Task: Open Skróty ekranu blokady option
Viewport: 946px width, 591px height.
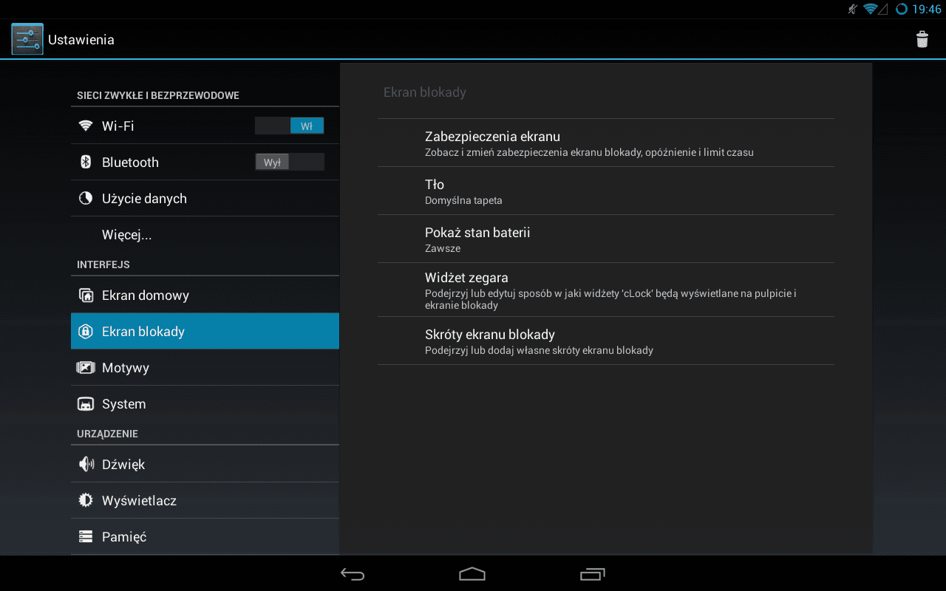Action: click(606, 341)
